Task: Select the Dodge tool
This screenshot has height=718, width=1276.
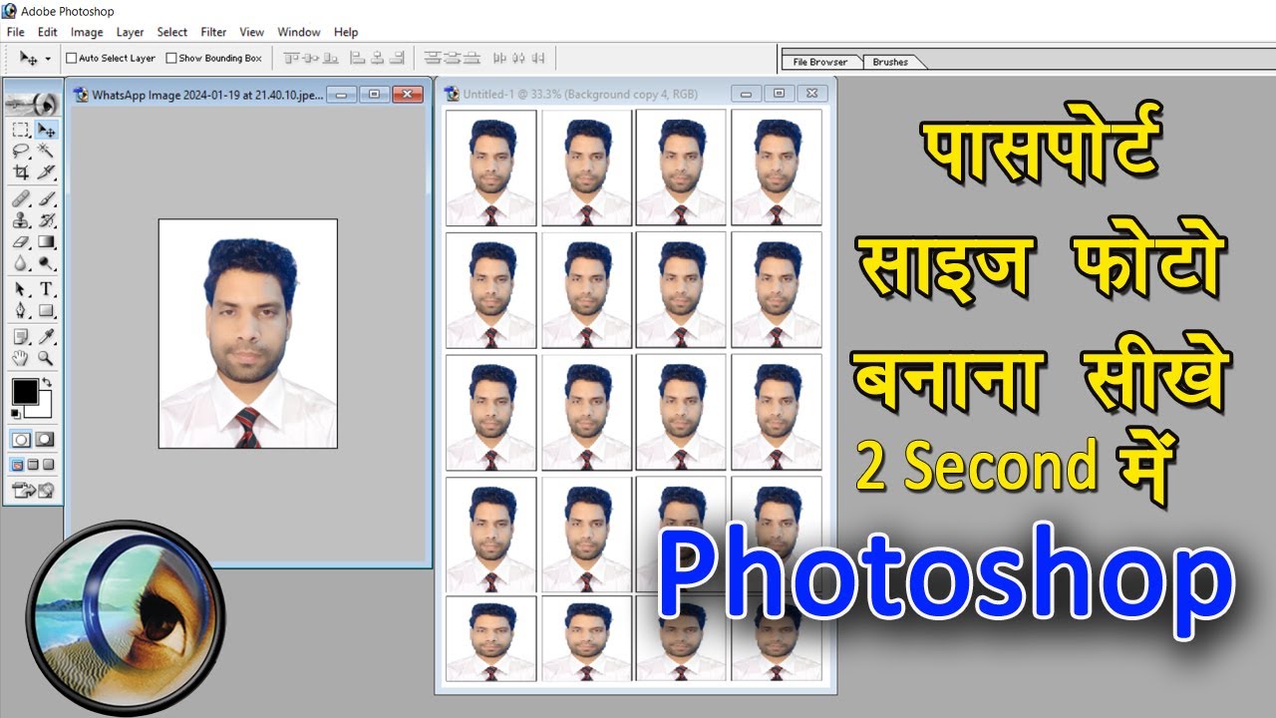Action: pyautogui.click(x=46, y=262)
